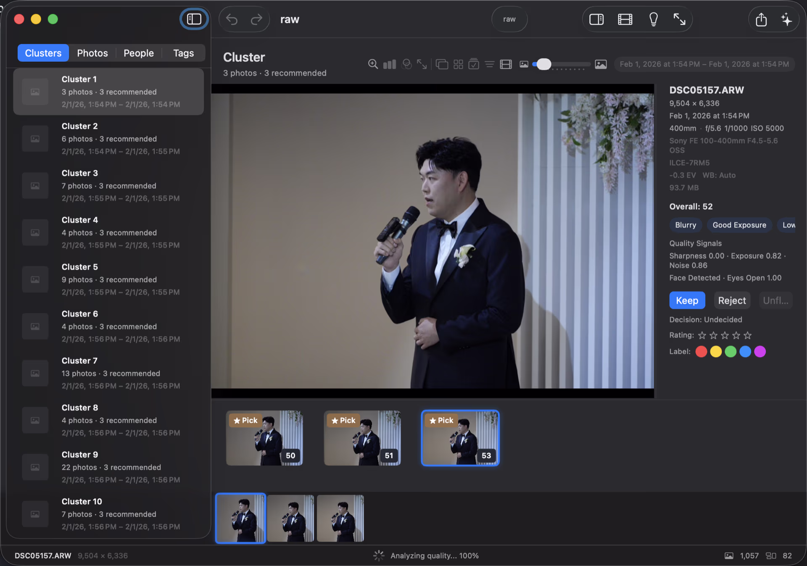Click the zoom-in magnifier icon

click(372, 64)
